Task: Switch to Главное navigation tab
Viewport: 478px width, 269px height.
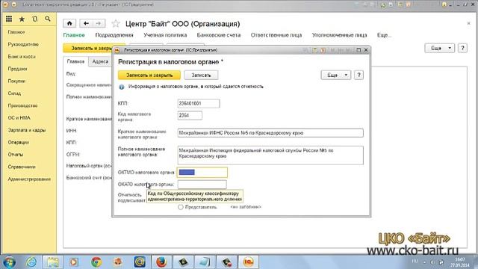Action: 74,35
